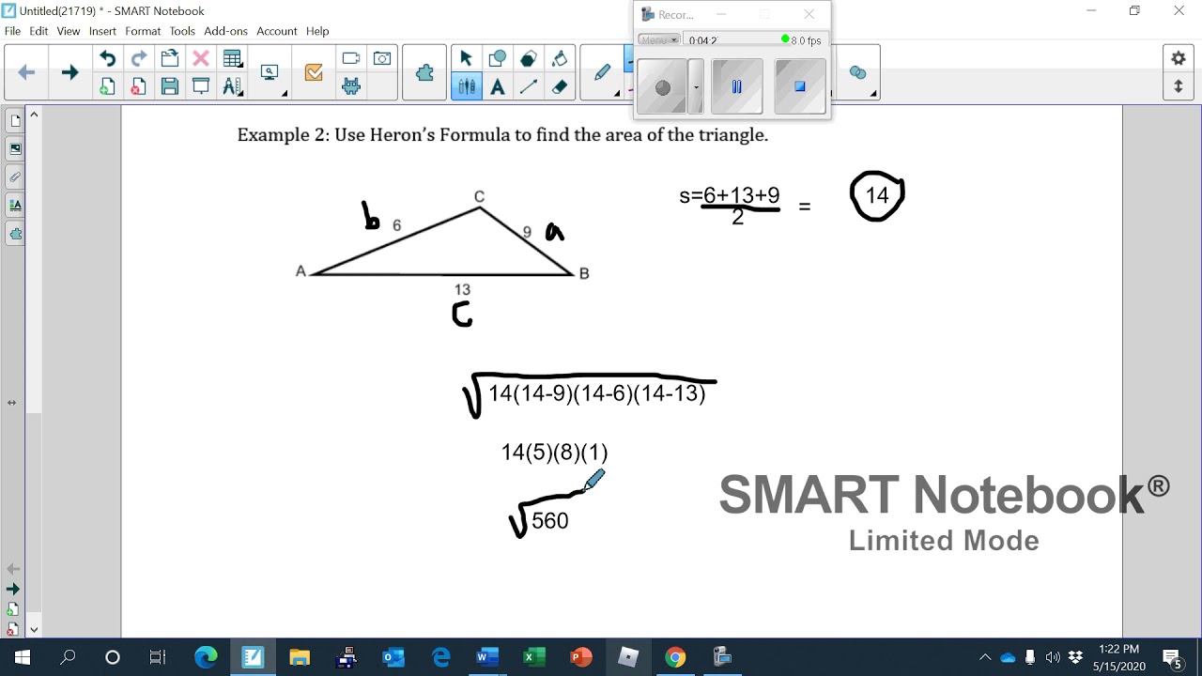The image size is (1202, 676).
Task: Stop the screen recording
Action: [x=800, y=86]
